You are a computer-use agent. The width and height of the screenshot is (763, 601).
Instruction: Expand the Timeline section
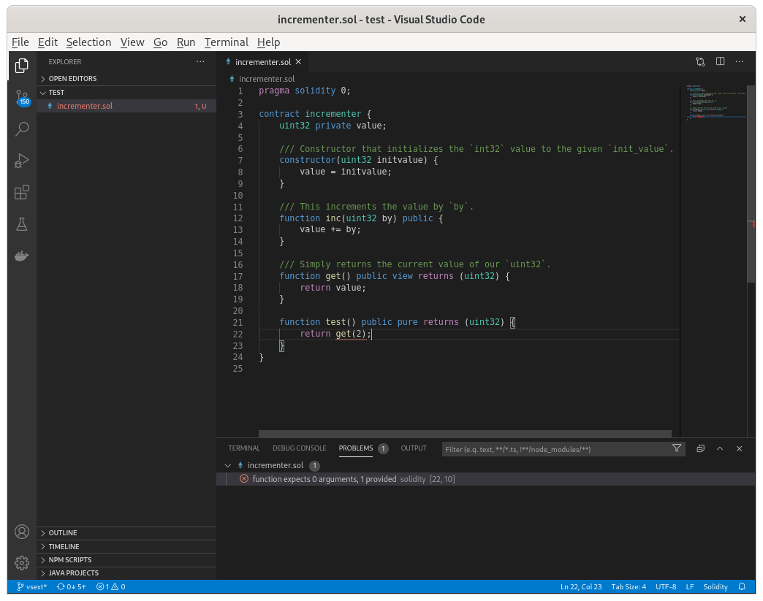[x=126, y=546]
